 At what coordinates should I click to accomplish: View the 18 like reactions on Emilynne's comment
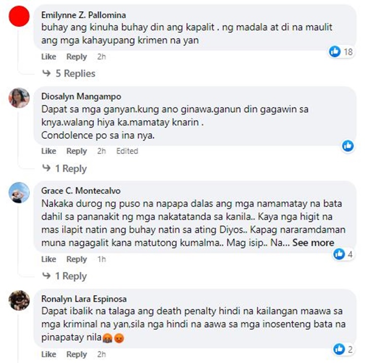(x=341, y=52)
